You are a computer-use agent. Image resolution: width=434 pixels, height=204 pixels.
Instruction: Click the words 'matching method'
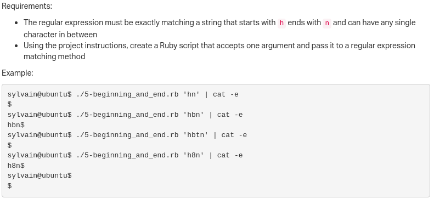54,56
